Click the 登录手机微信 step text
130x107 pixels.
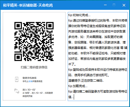pos(29,78)
